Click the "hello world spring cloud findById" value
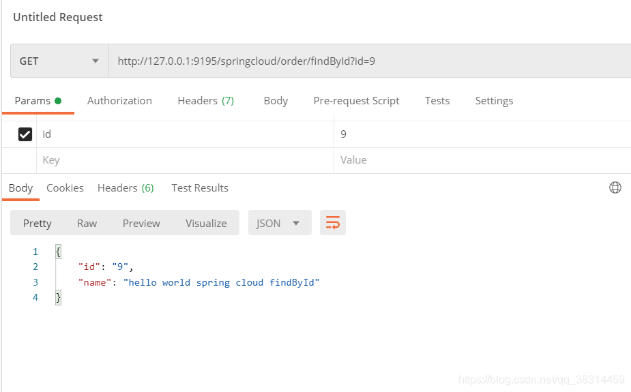 (221, 282)
